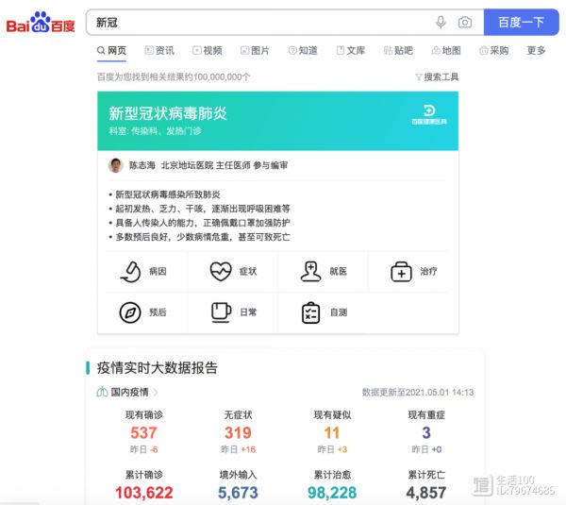
Task: Open the 就医 label link
Action: point(339,271)
